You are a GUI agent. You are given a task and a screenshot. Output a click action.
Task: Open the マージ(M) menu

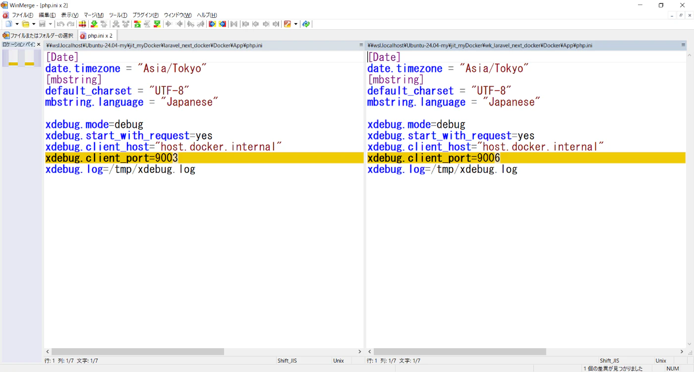point(94,15)
